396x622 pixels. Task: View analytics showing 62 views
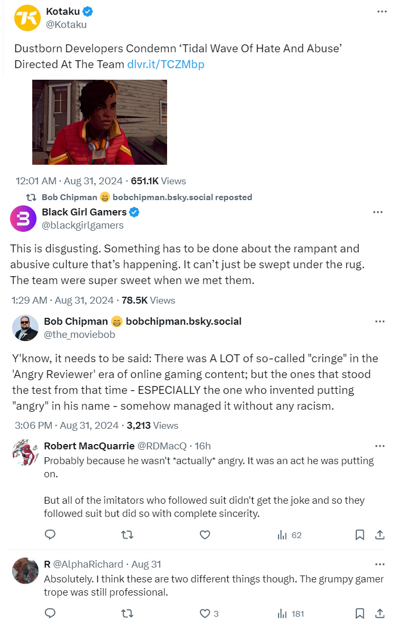(x=289, y=535)
